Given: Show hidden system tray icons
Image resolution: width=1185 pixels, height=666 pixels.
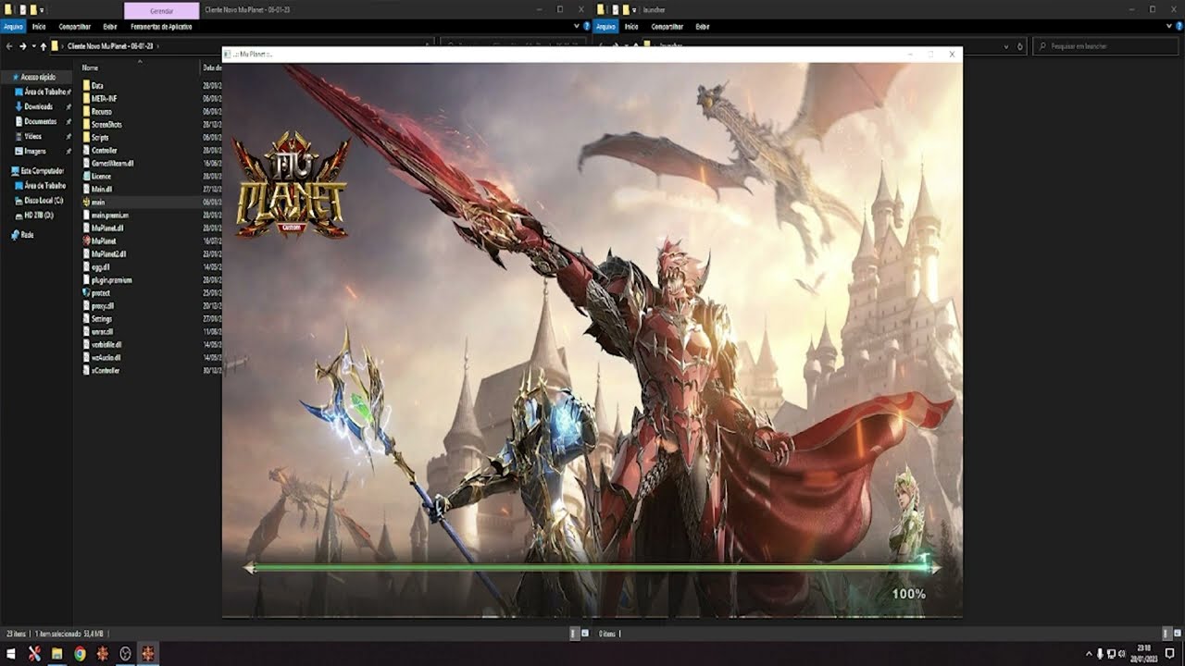Looking at the screenshot, I should pos(1090,653).
